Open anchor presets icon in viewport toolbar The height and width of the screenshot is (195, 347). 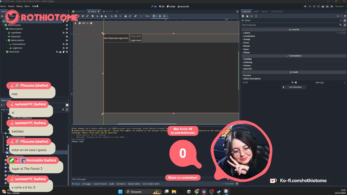155,16
